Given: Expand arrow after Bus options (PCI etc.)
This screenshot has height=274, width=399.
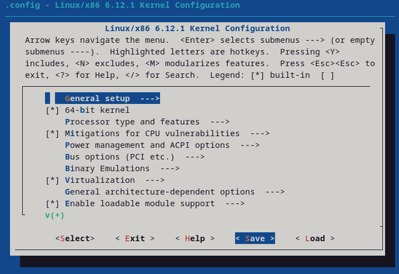Looking at the screenshot, I should click(x=195, y=157).
